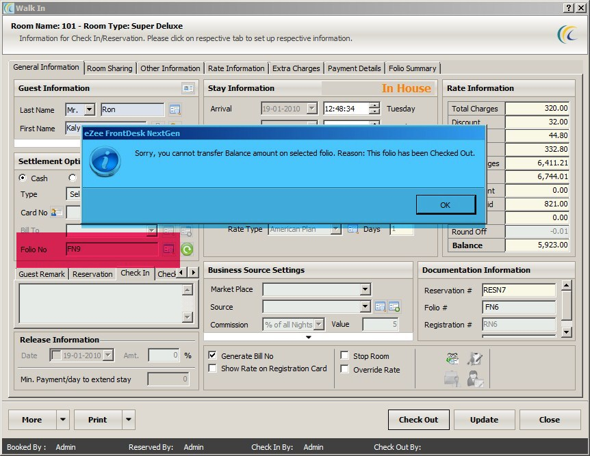590x456 pixels.
Task: Open the Release Information date dropdown
Action: [108, 355]
